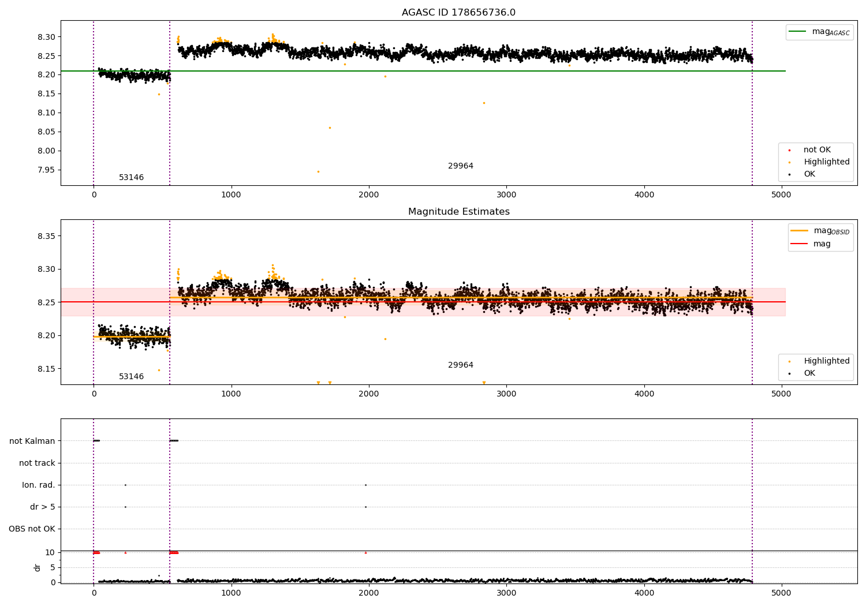Click the rotated "dr" axis label
This screenshot has width=866, height=606.
(38, 567)
